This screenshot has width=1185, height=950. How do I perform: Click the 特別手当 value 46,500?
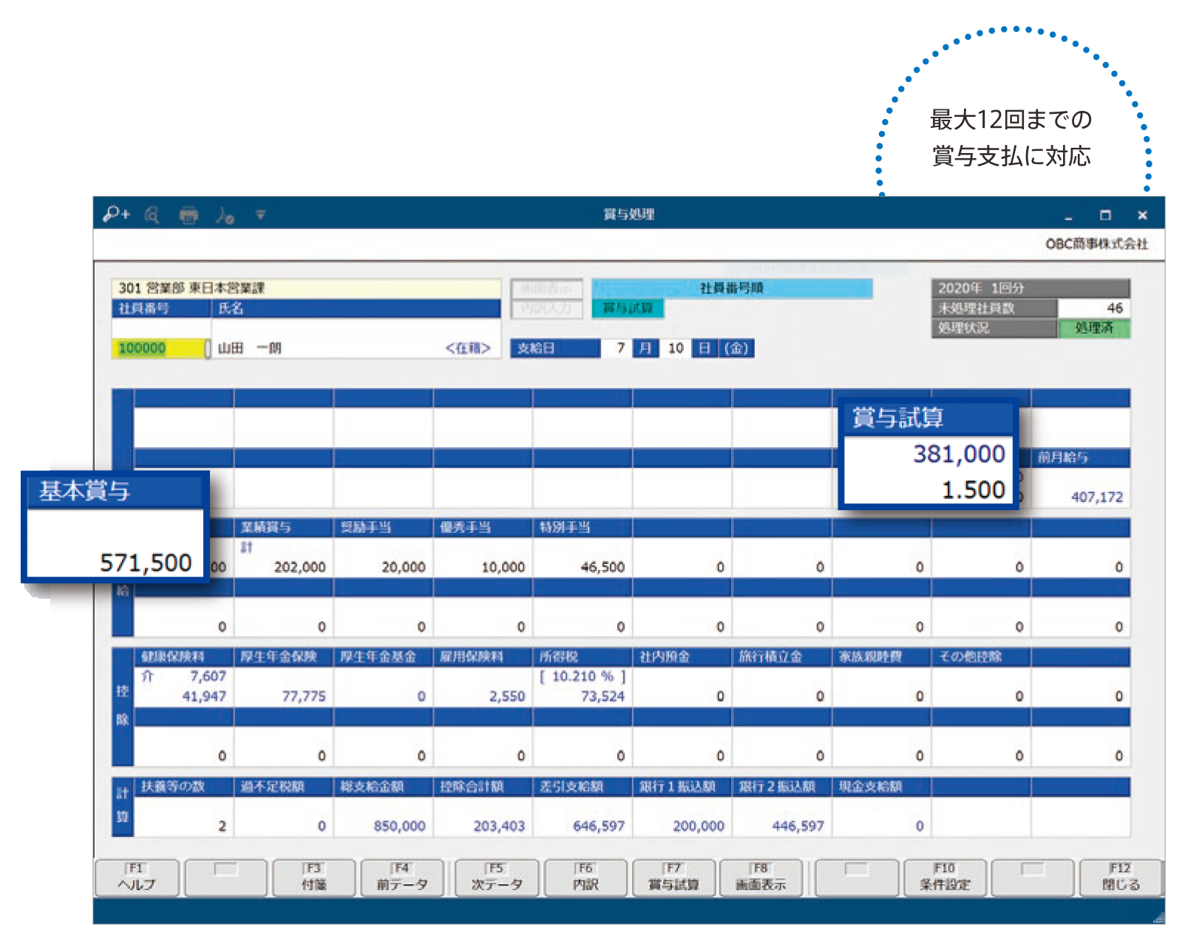click(602, 567)
